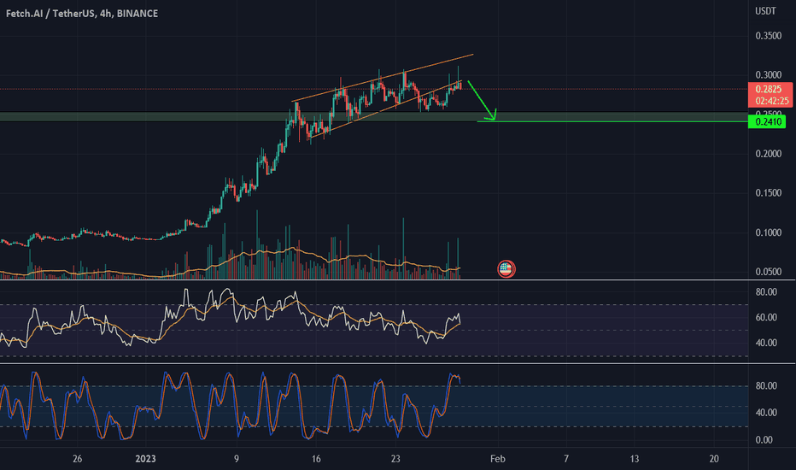Screen dimensions: 796x470
Task: Click the Fetch.AI / TetherUS chart title
Action: (x=82, y=14)
